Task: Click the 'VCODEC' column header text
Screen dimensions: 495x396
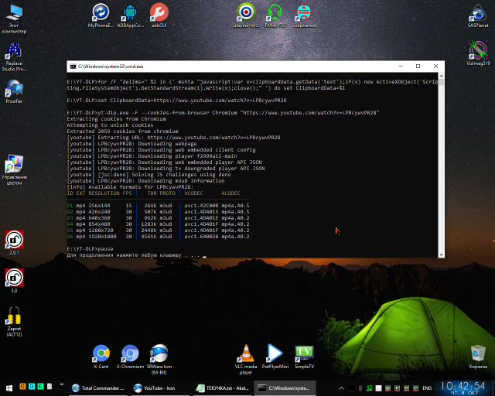Action: (193, 193)
